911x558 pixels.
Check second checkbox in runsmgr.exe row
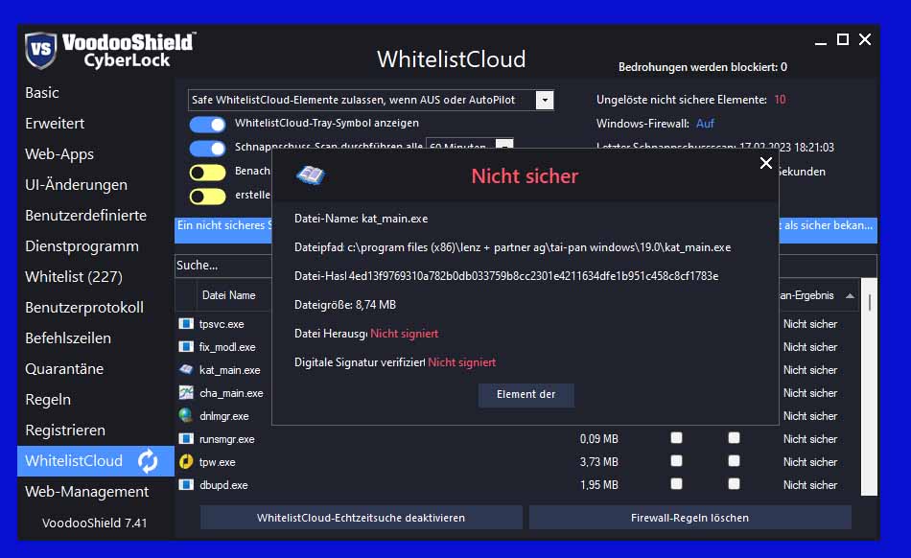point(734,438)
